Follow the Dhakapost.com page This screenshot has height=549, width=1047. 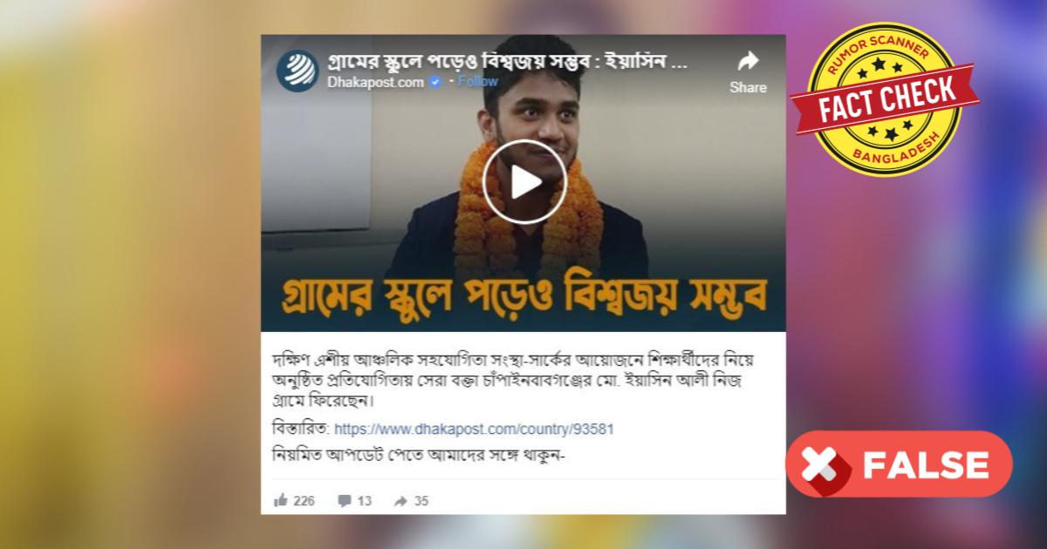tap(478, 82)
